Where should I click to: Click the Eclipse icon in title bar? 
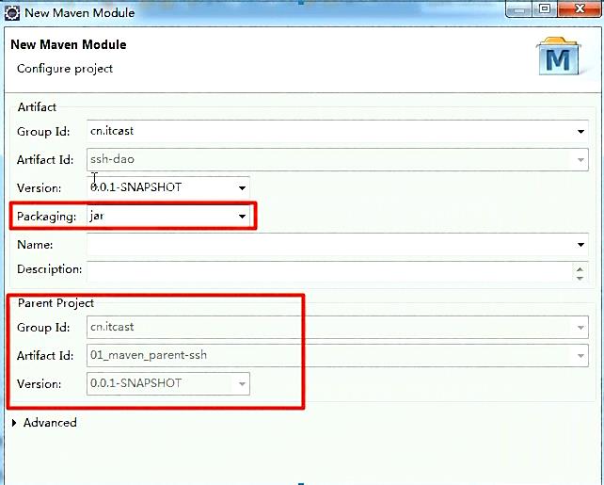(x=12, y=13)
